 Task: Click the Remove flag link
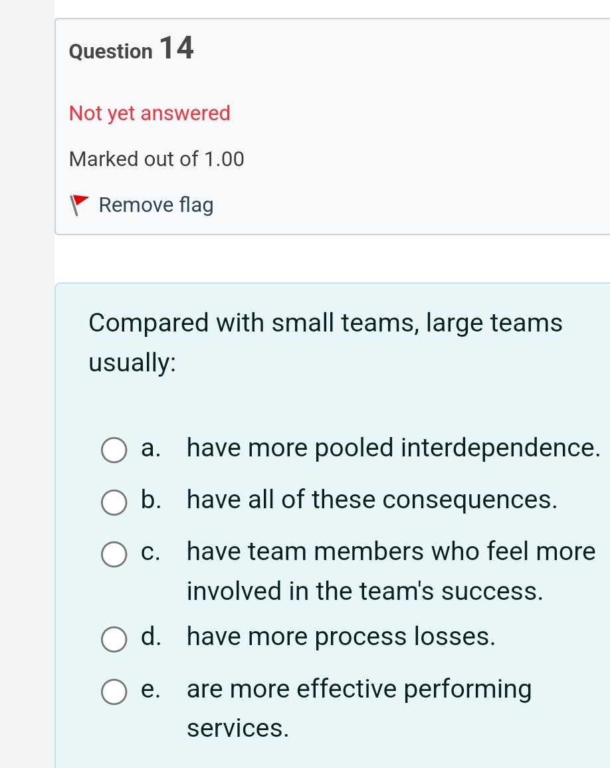click(x=156, y=205)
